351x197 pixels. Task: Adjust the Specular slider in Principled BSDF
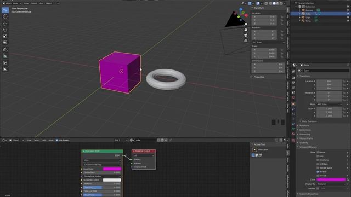pos(102,187)
